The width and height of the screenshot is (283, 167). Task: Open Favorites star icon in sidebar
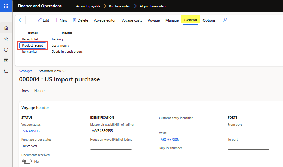[x=6, y=39]
